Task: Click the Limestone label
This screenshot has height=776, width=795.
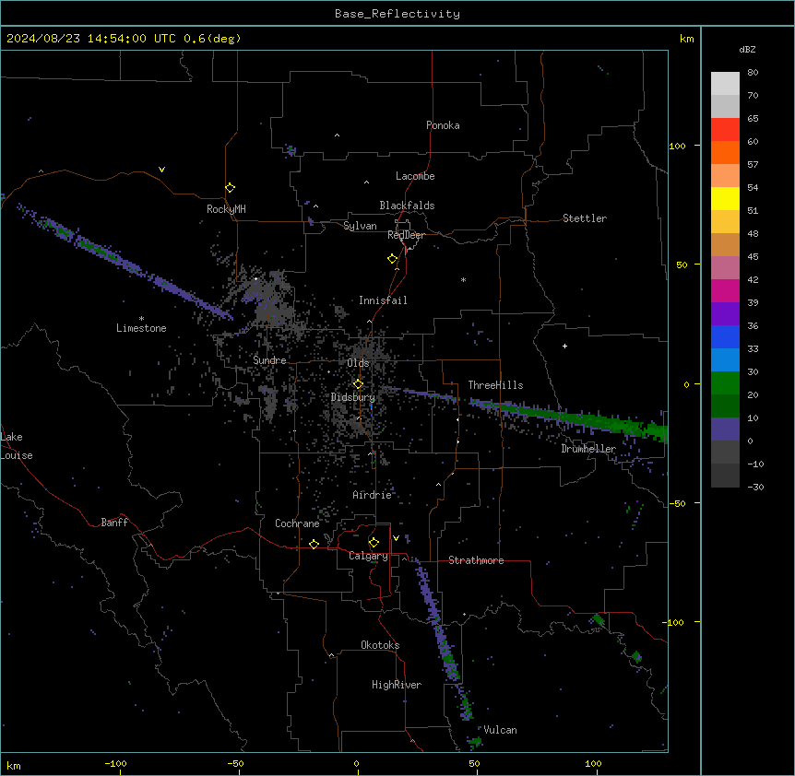Action: [141, 328]
